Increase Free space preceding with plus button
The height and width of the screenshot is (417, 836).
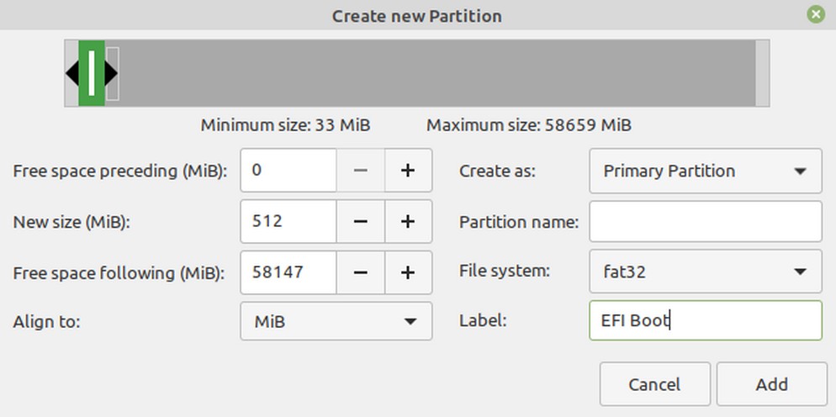(x=408, y=171)
